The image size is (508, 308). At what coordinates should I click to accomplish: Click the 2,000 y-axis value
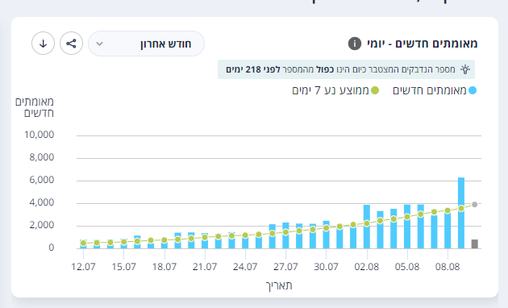click(42, 225)
